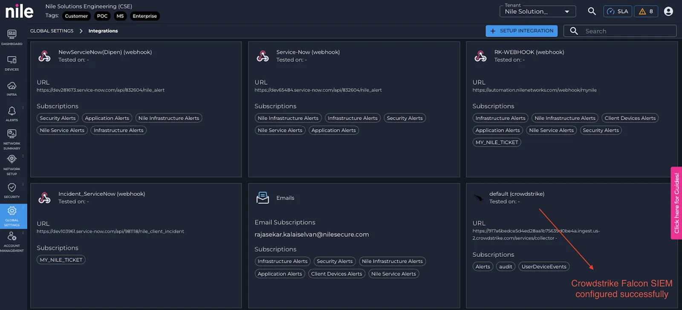Click the audit subscription chip

pos(506,267)
